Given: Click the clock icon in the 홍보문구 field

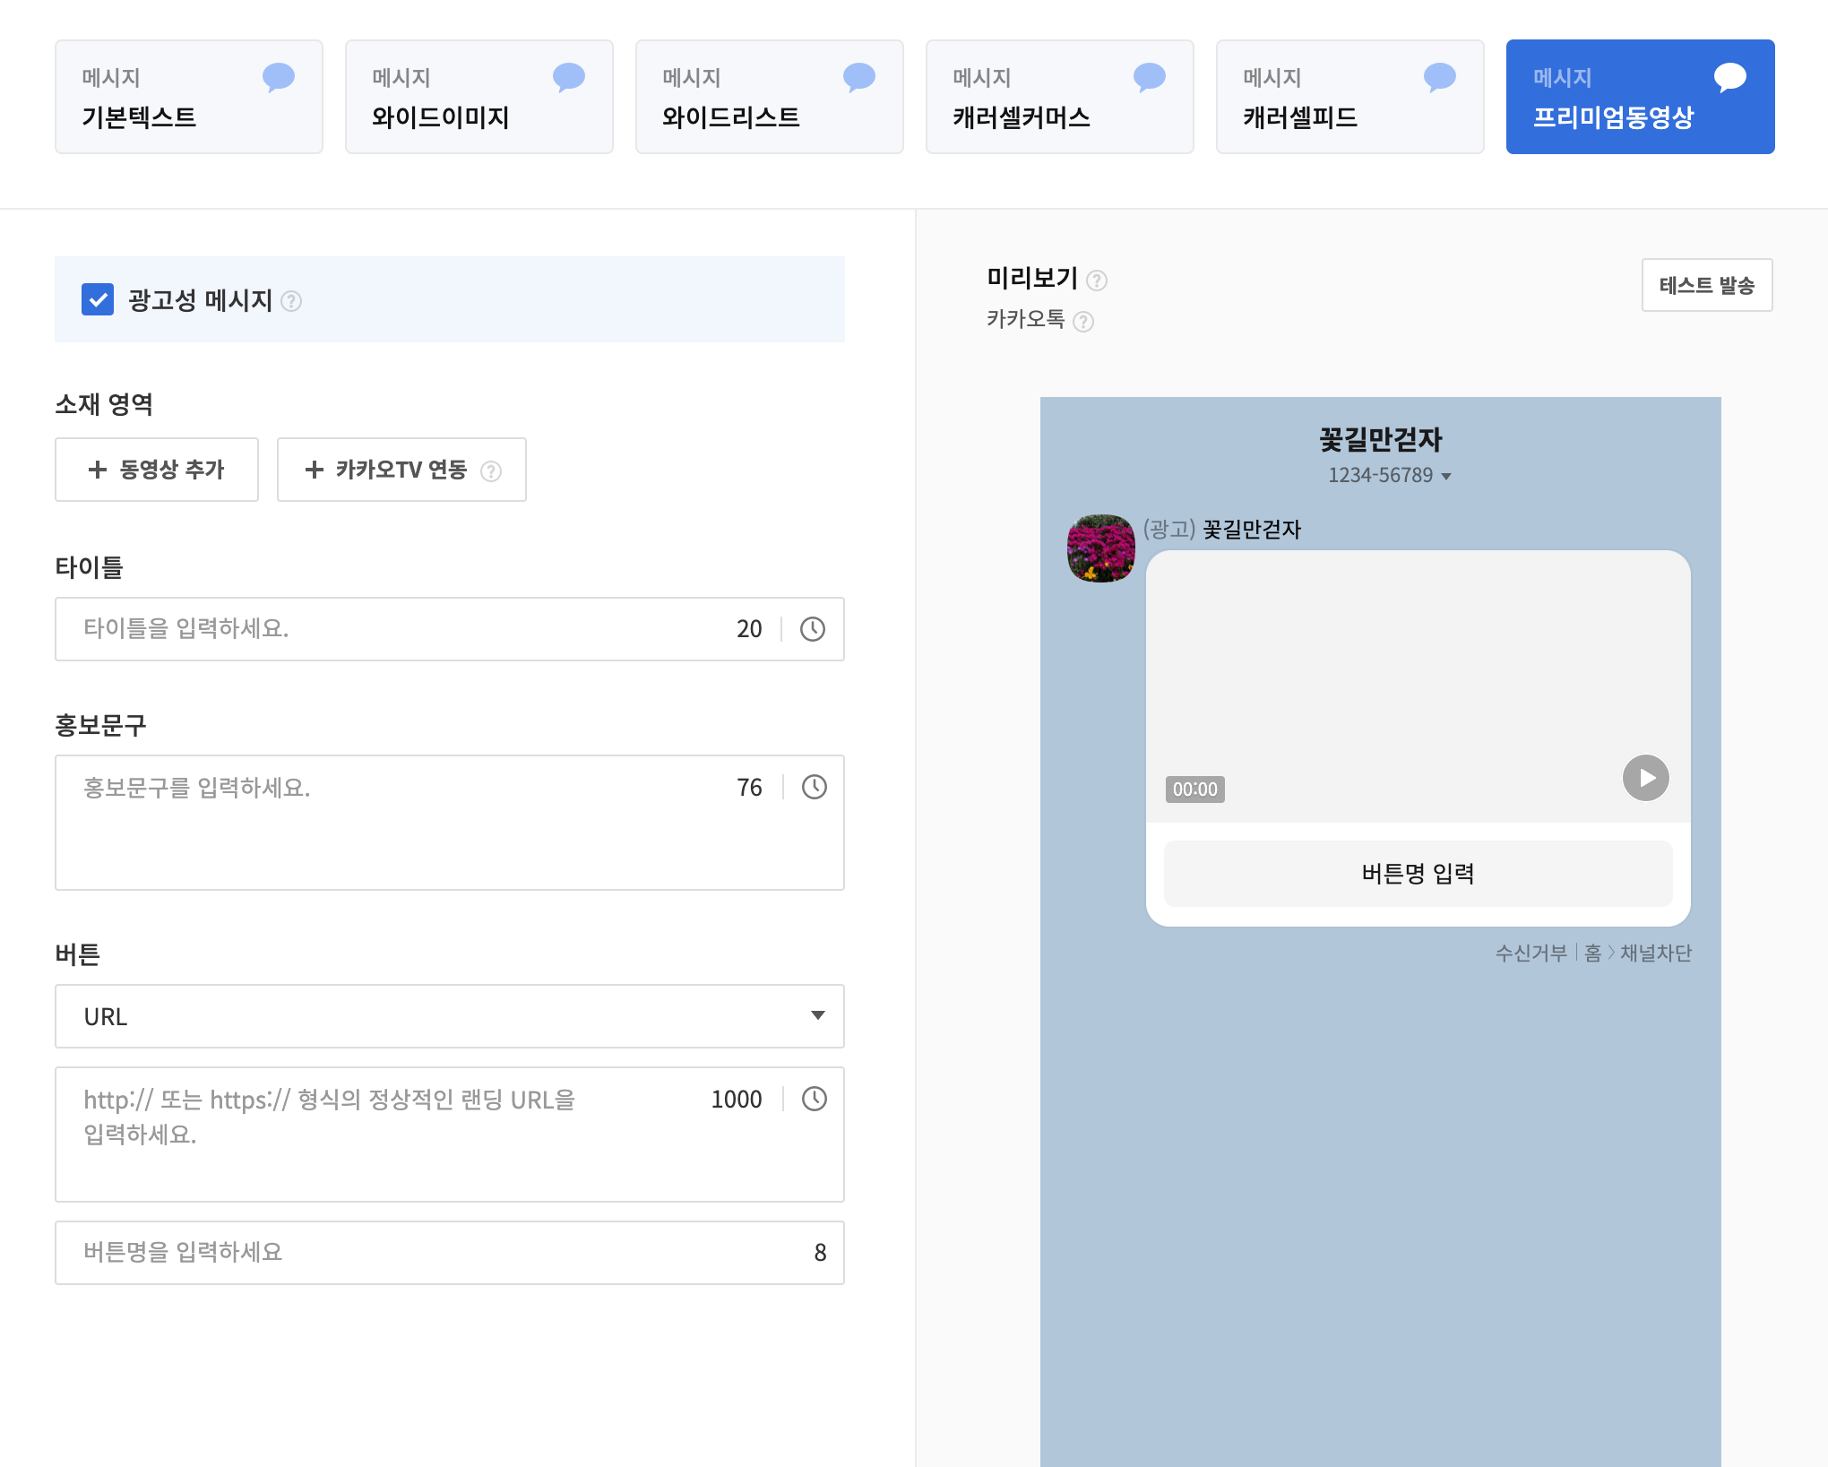Looking at the screenshot, I should pos(814,787).
